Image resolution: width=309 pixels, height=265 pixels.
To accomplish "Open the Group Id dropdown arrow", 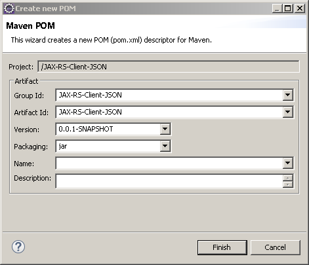I will pos(287,95).
